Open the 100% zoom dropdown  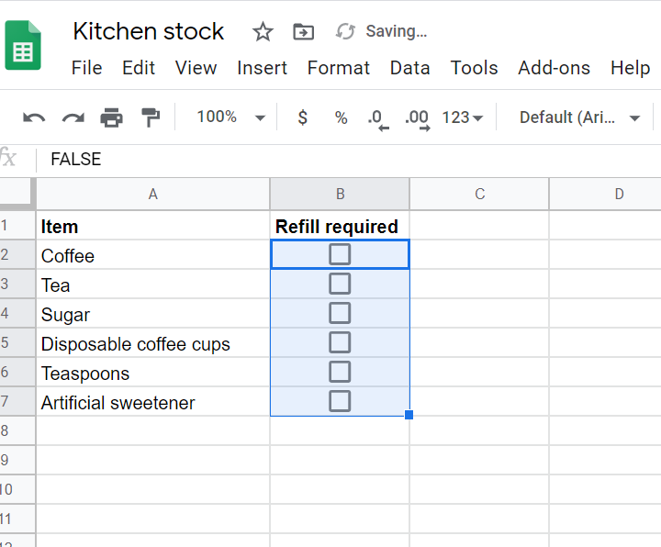pyautogui.click(x=230, y=117)
